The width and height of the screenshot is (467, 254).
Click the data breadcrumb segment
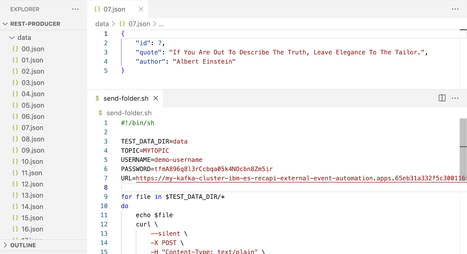pos(102,24)
